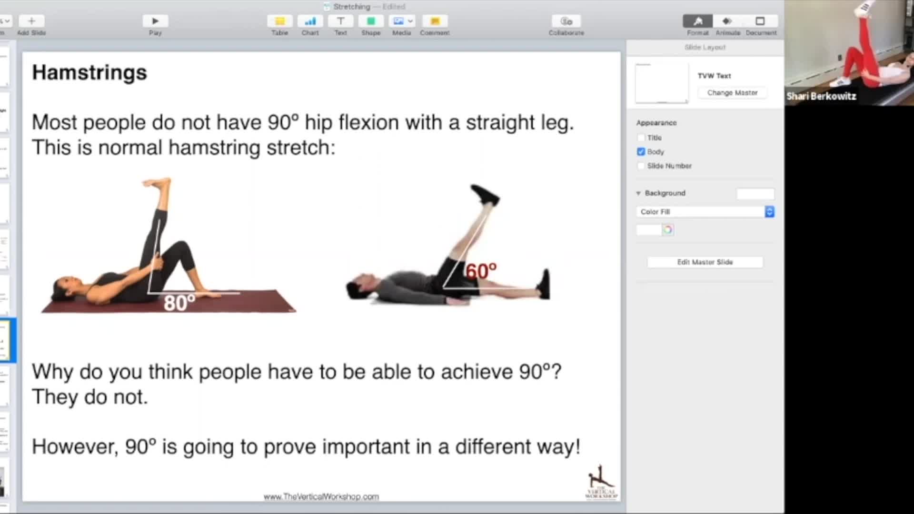Open the Collaborate icon

point(566,21)
